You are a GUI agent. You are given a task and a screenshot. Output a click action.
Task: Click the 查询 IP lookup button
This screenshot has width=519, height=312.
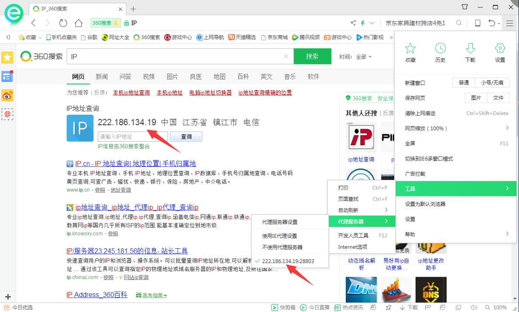[x=186, y=137]
